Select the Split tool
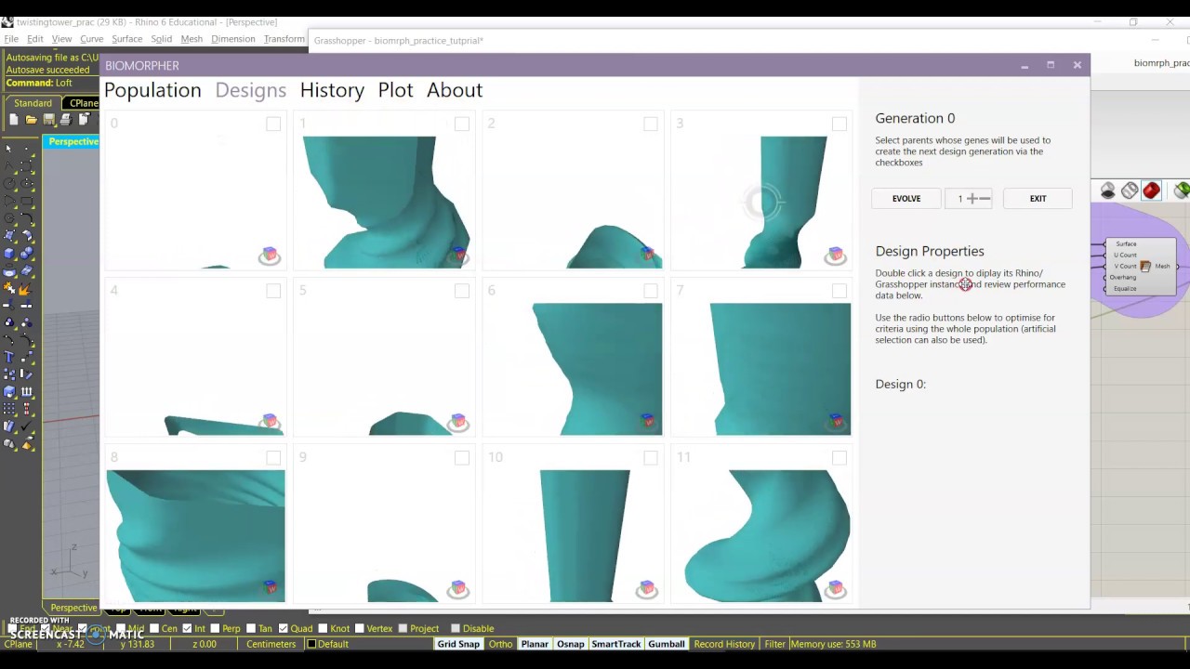 26,305
